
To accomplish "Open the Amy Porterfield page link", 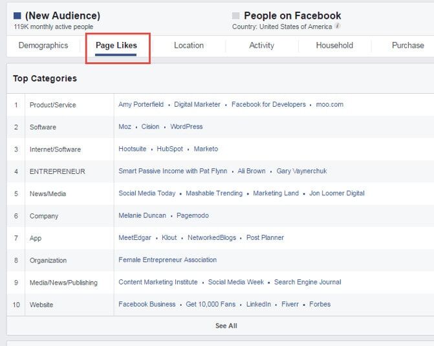I will click(x=141, y=104).
